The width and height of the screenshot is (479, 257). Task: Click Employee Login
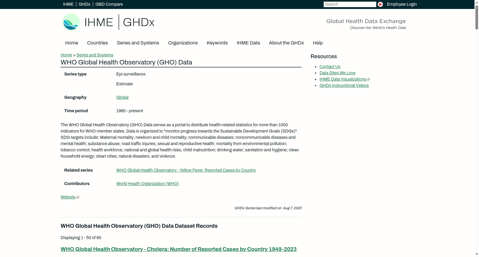pyautogui.click(x=402, y=4)
